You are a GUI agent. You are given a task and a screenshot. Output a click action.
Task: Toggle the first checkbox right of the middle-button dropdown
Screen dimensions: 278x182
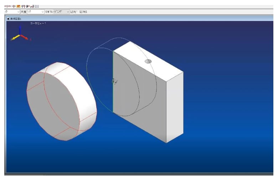coord(72,12)
